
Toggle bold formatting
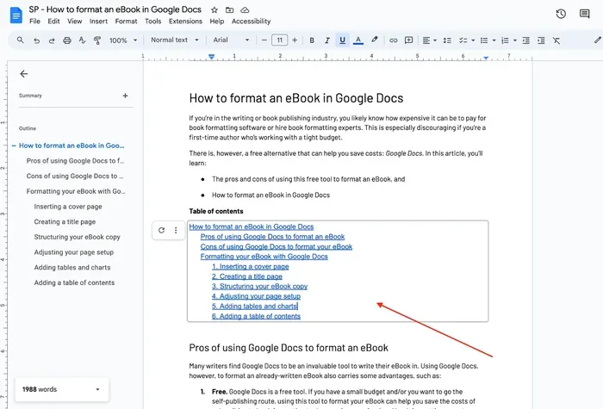click(x=312, y=40)
